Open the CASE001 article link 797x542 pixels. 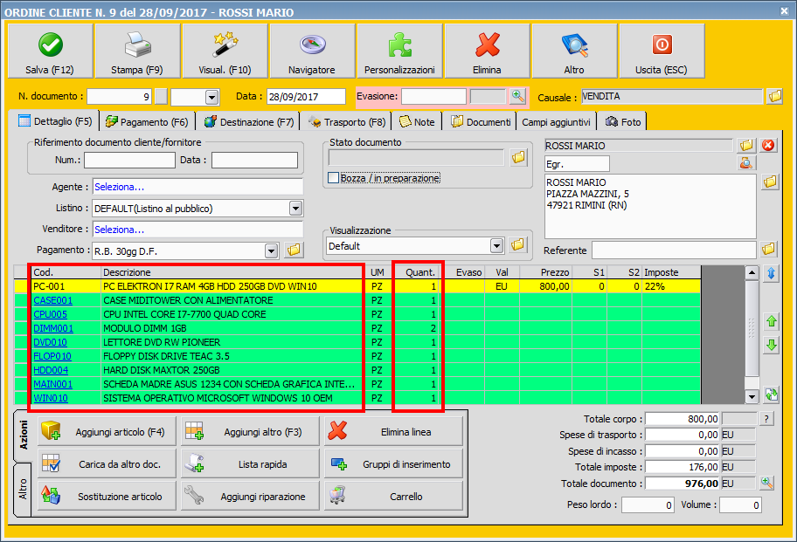(x=52, y=300)
